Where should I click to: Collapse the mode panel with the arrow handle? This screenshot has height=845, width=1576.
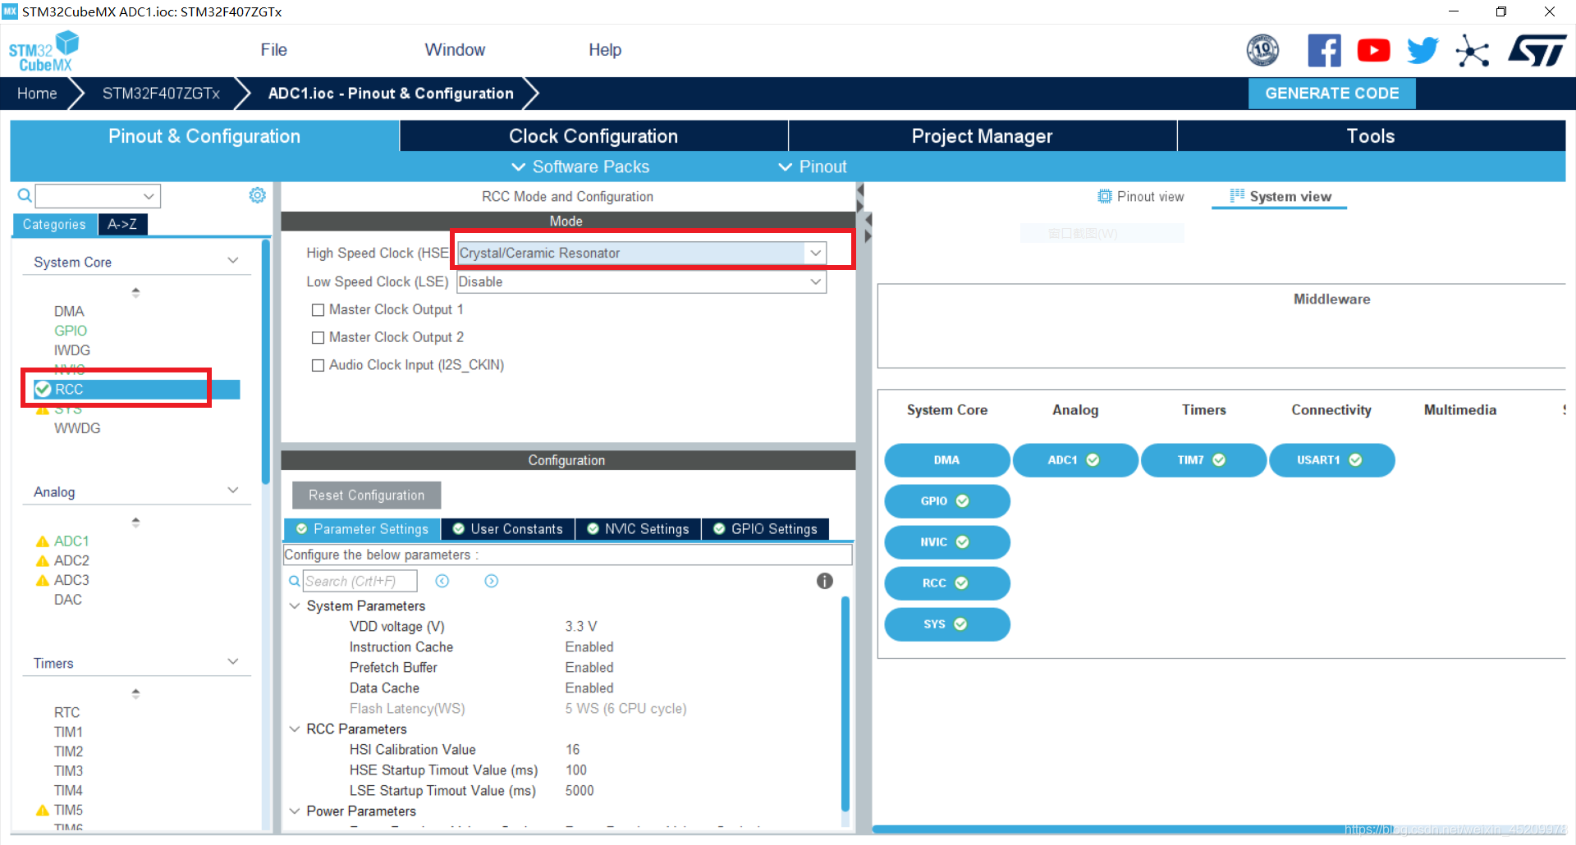(x=860, y=190)
